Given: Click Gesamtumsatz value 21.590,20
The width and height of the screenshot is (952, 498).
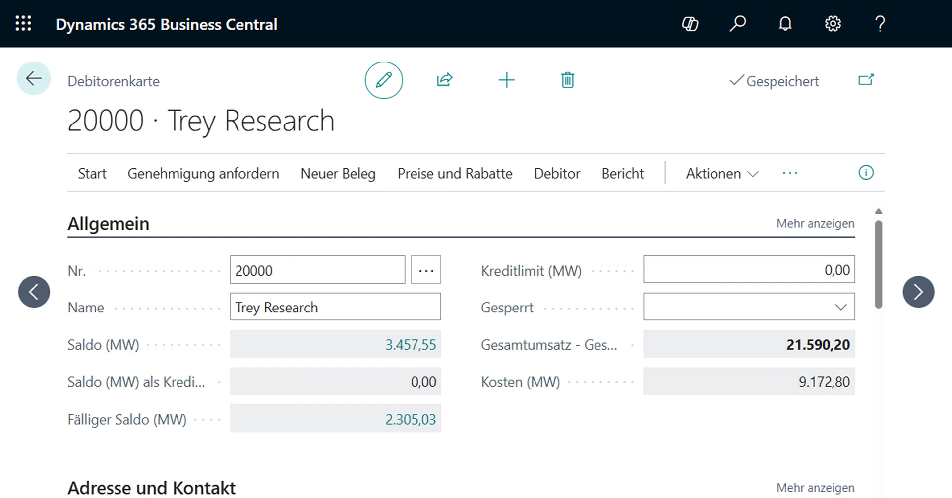Looking at the screenshot, I should [x=818, y=345].
